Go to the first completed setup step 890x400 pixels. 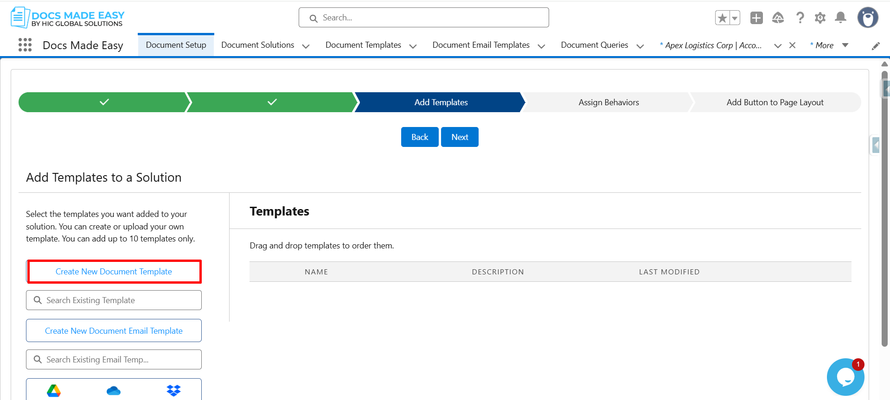(104, 102)
